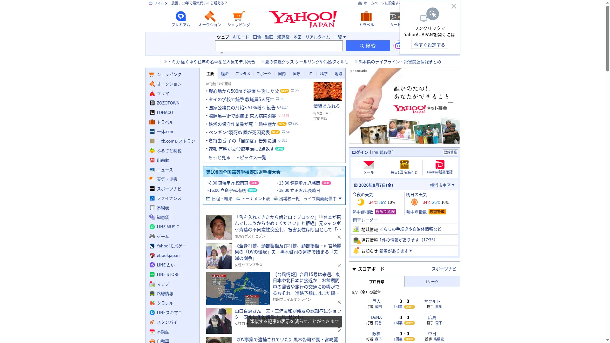Close the ワンクリック setup popup
The image size is (610, 343).
(454, 6)
